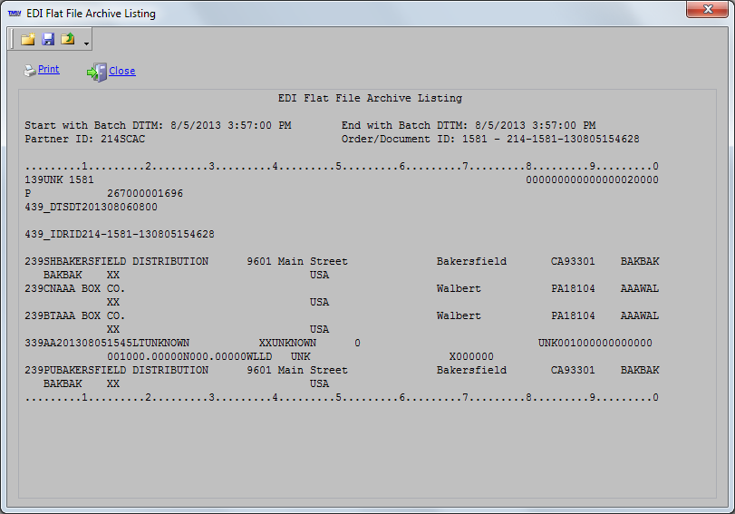Click the printer icon beside Print

[x=30, y=71]
